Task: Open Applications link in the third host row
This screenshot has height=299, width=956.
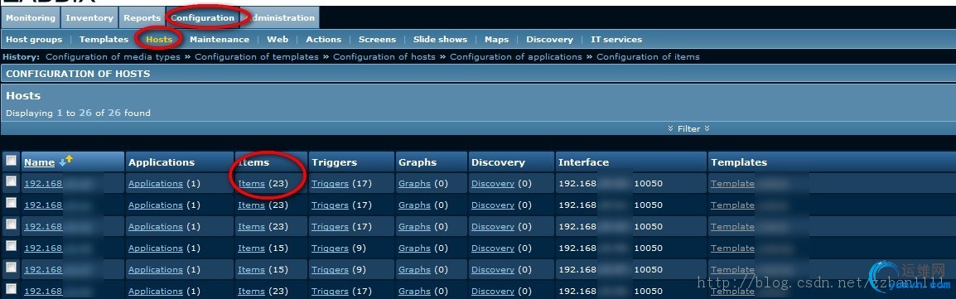Action: tap(156, 227)
